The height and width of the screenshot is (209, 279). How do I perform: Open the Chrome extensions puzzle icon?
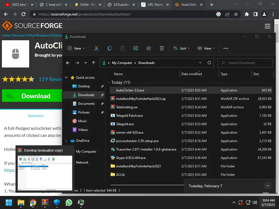click(247, 14)
